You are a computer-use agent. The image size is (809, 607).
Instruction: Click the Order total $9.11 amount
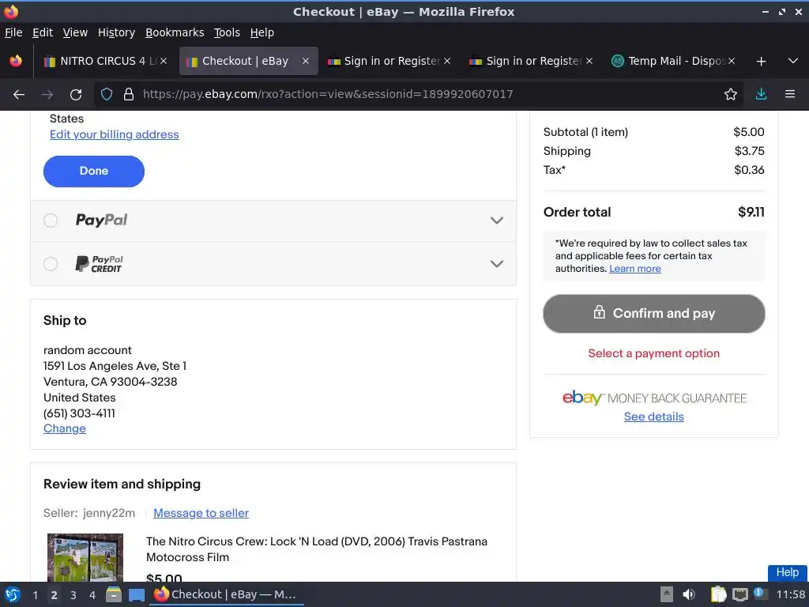pos(751,212)
